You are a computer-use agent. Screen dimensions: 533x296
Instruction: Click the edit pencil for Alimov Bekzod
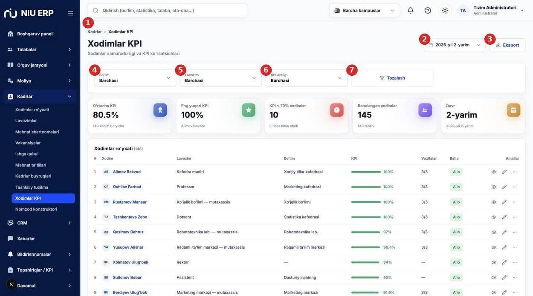(504, 172)
